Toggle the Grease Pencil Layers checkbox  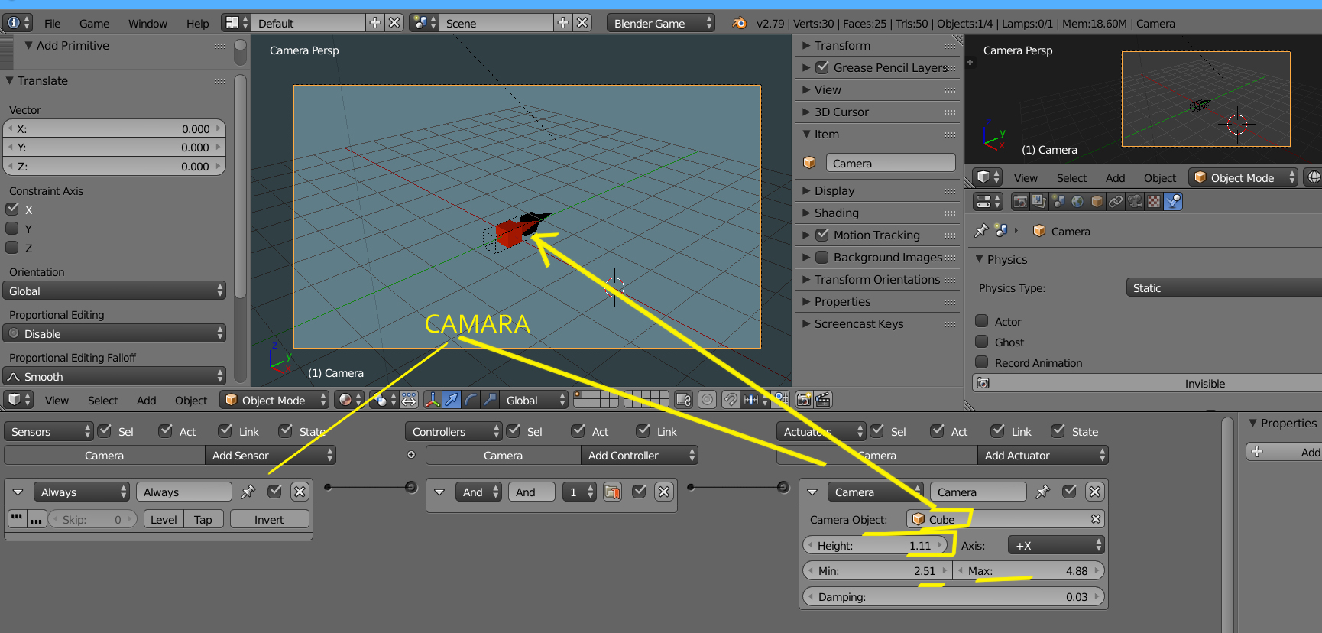[x=822, y=67]
